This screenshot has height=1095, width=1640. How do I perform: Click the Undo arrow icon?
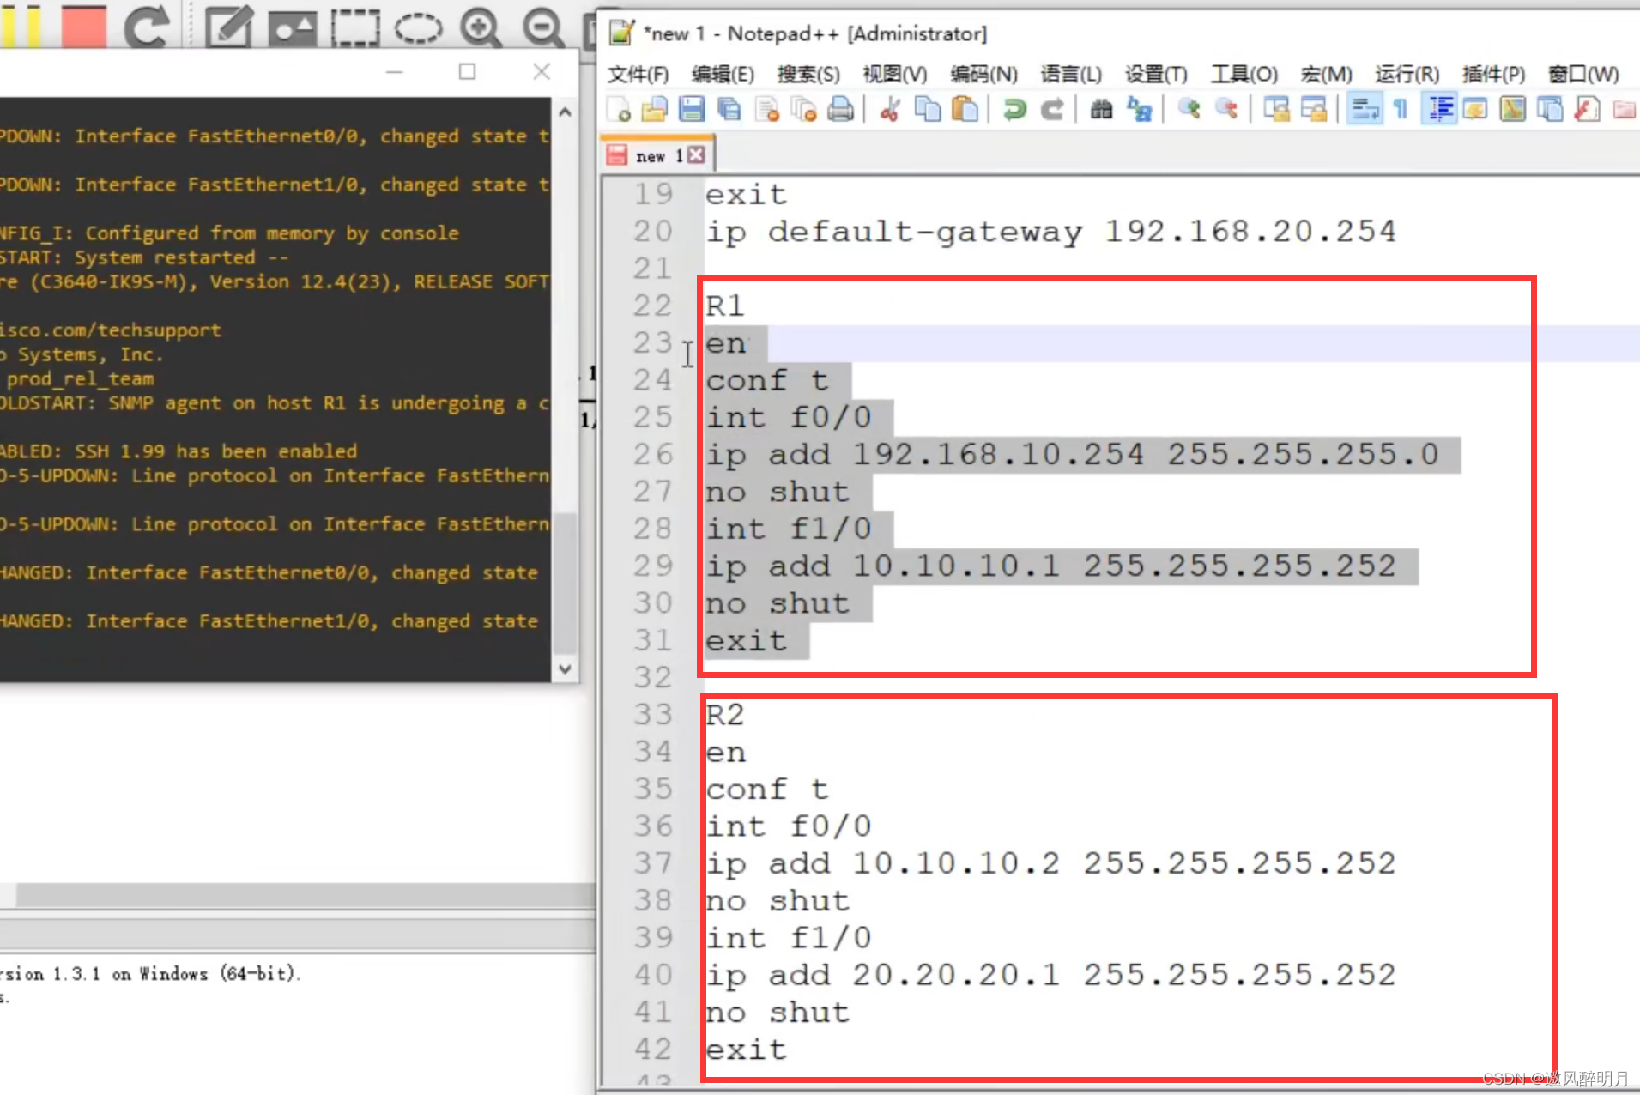click(1014, 110)
